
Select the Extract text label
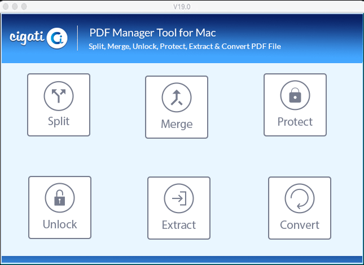tap(179, 225)
